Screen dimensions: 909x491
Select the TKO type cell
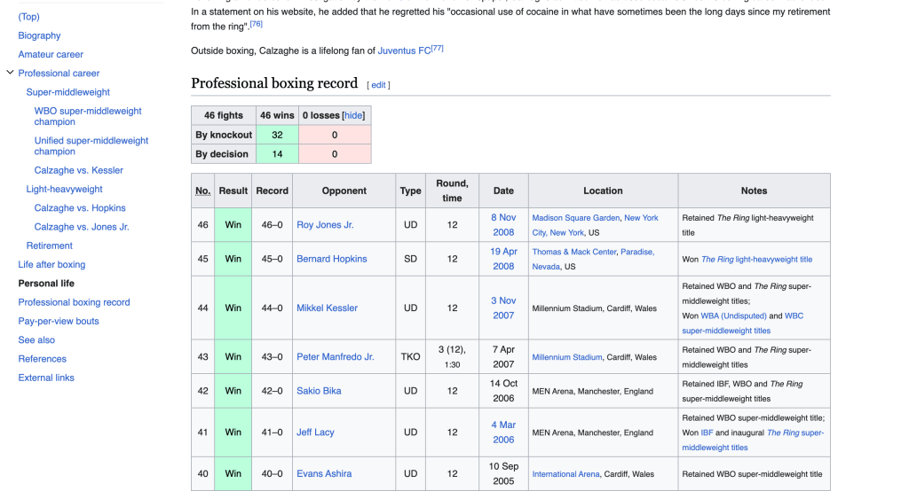click(x=410, y=356)
